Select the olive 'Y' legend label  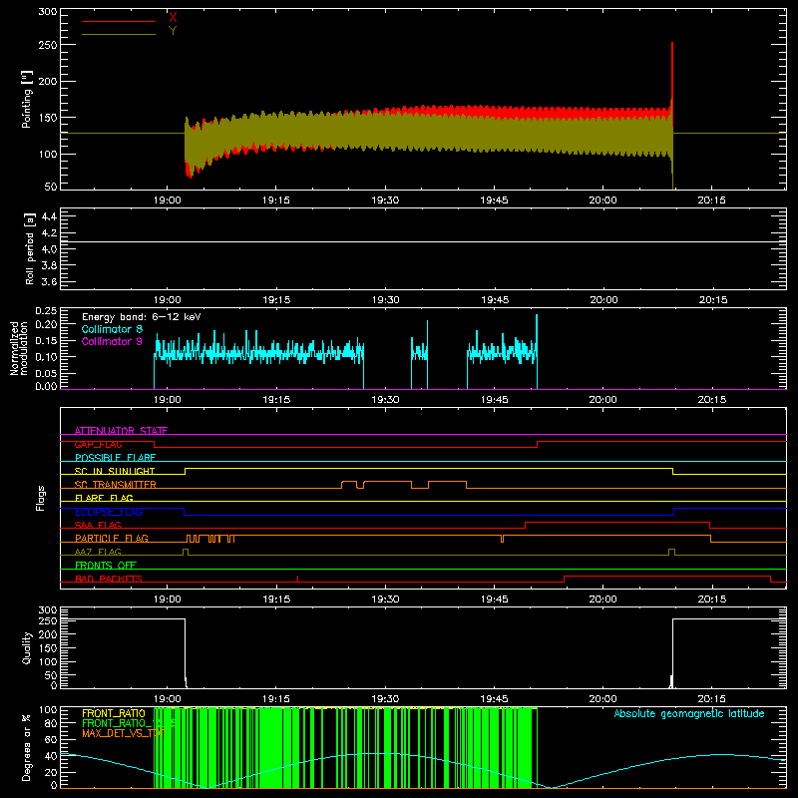(173, 31)
